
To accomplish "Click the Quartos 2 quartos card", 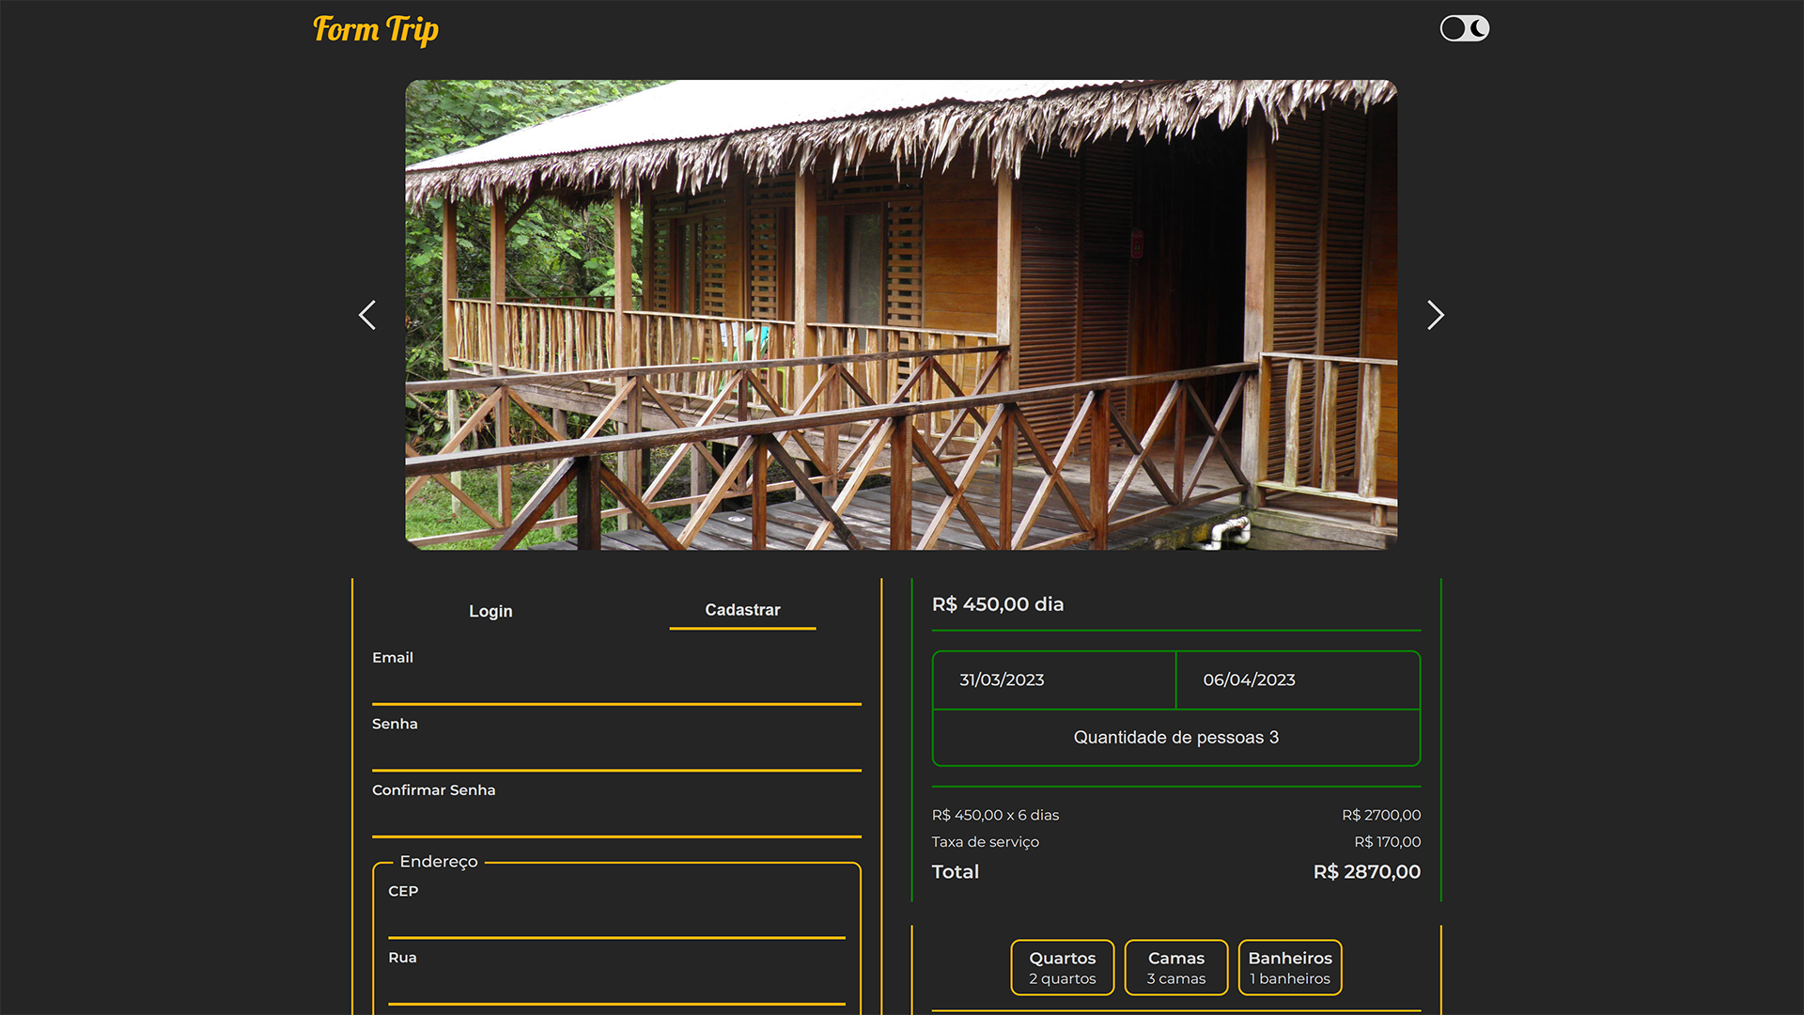I will pyautogui.click(x=1063, y=967).
